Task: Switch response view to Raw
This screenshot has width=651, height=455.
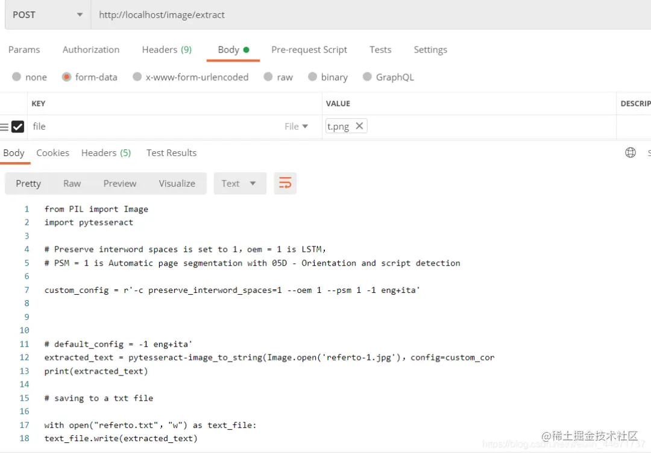Action: tap(72, 183)
